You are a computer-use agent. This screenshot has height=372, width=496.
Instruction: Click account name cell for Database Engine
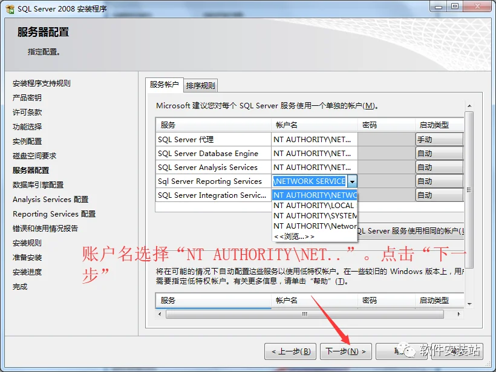[314, 154]
